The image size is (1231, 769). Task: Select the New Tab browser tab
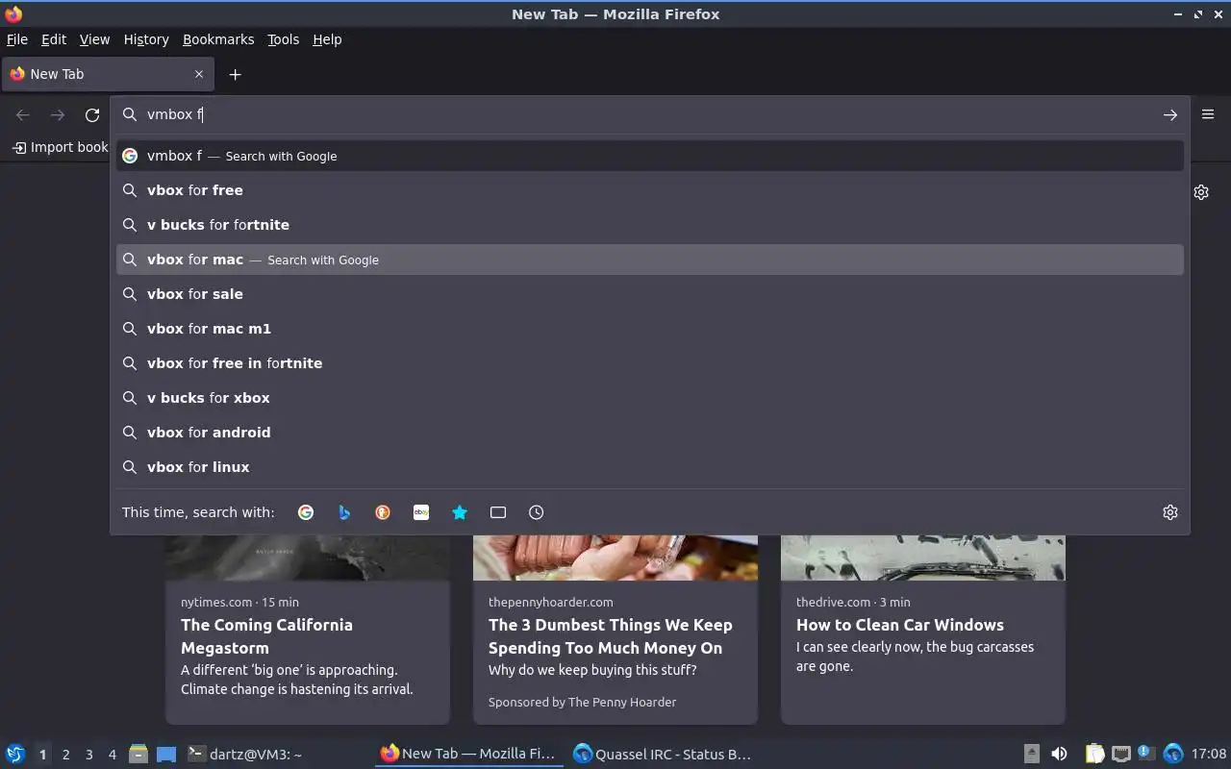tap(108, 74)
